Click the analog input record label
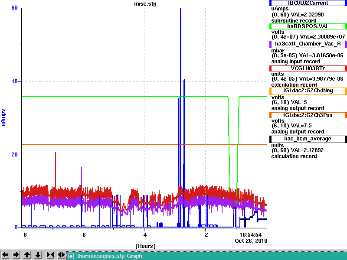 tap(296, 62)
